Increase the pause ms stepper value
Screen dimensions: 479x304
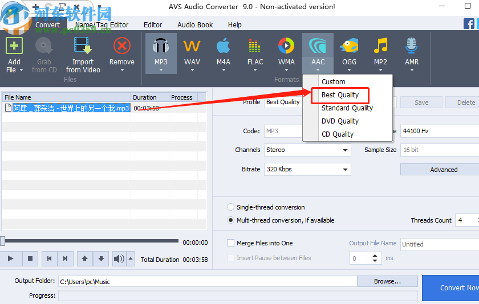375,256
